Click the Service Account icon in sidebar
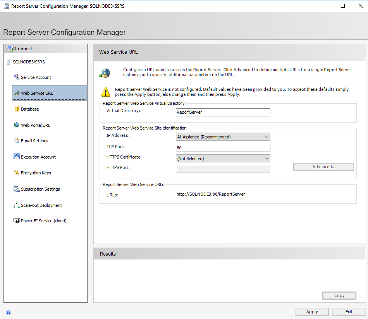This screenshot has height=319, width=368. [17, 77]
